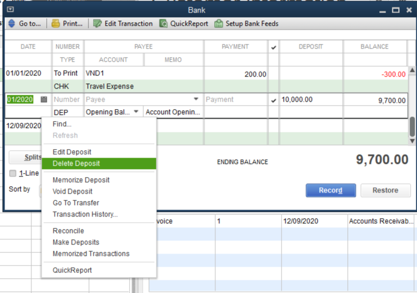
Task: Click the QuickReport magnifier icon in toolbar
Action: click(x=163, y=23)
